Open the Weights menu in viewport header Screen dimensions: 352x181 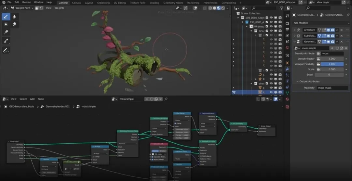(59, 8)
